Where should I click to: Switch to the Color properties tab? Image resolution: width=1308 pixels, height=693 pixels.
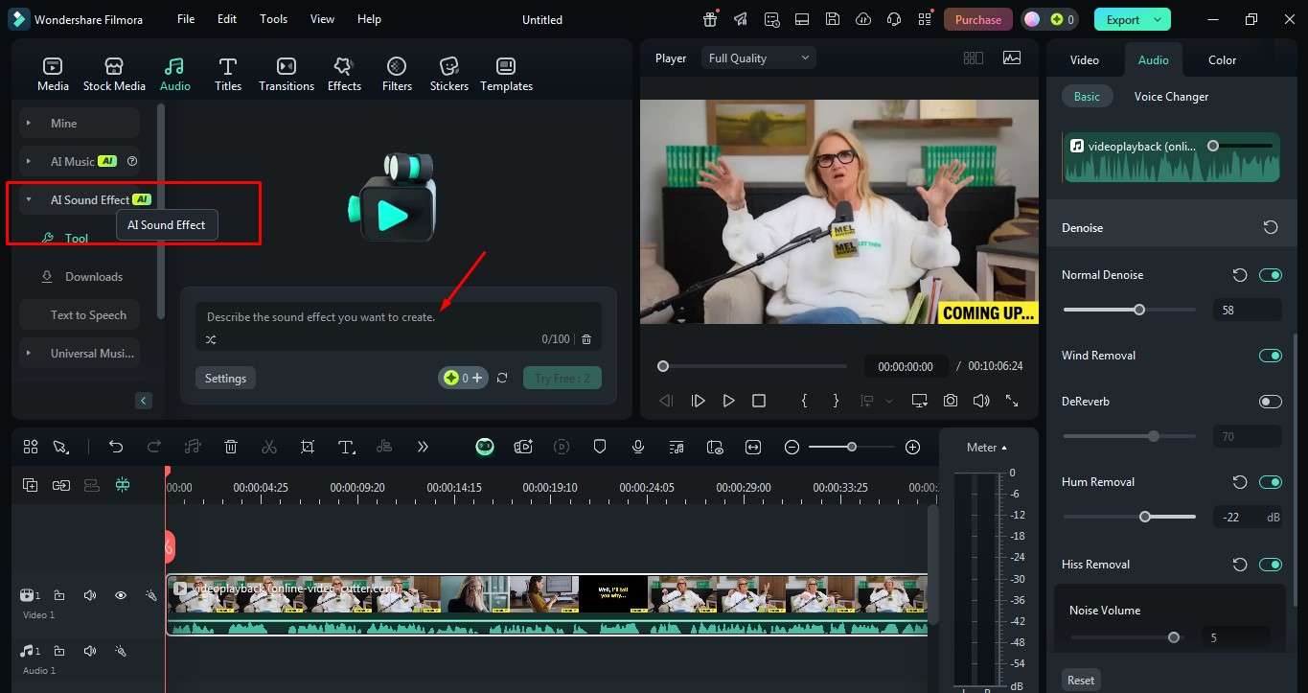[1222, 59]
